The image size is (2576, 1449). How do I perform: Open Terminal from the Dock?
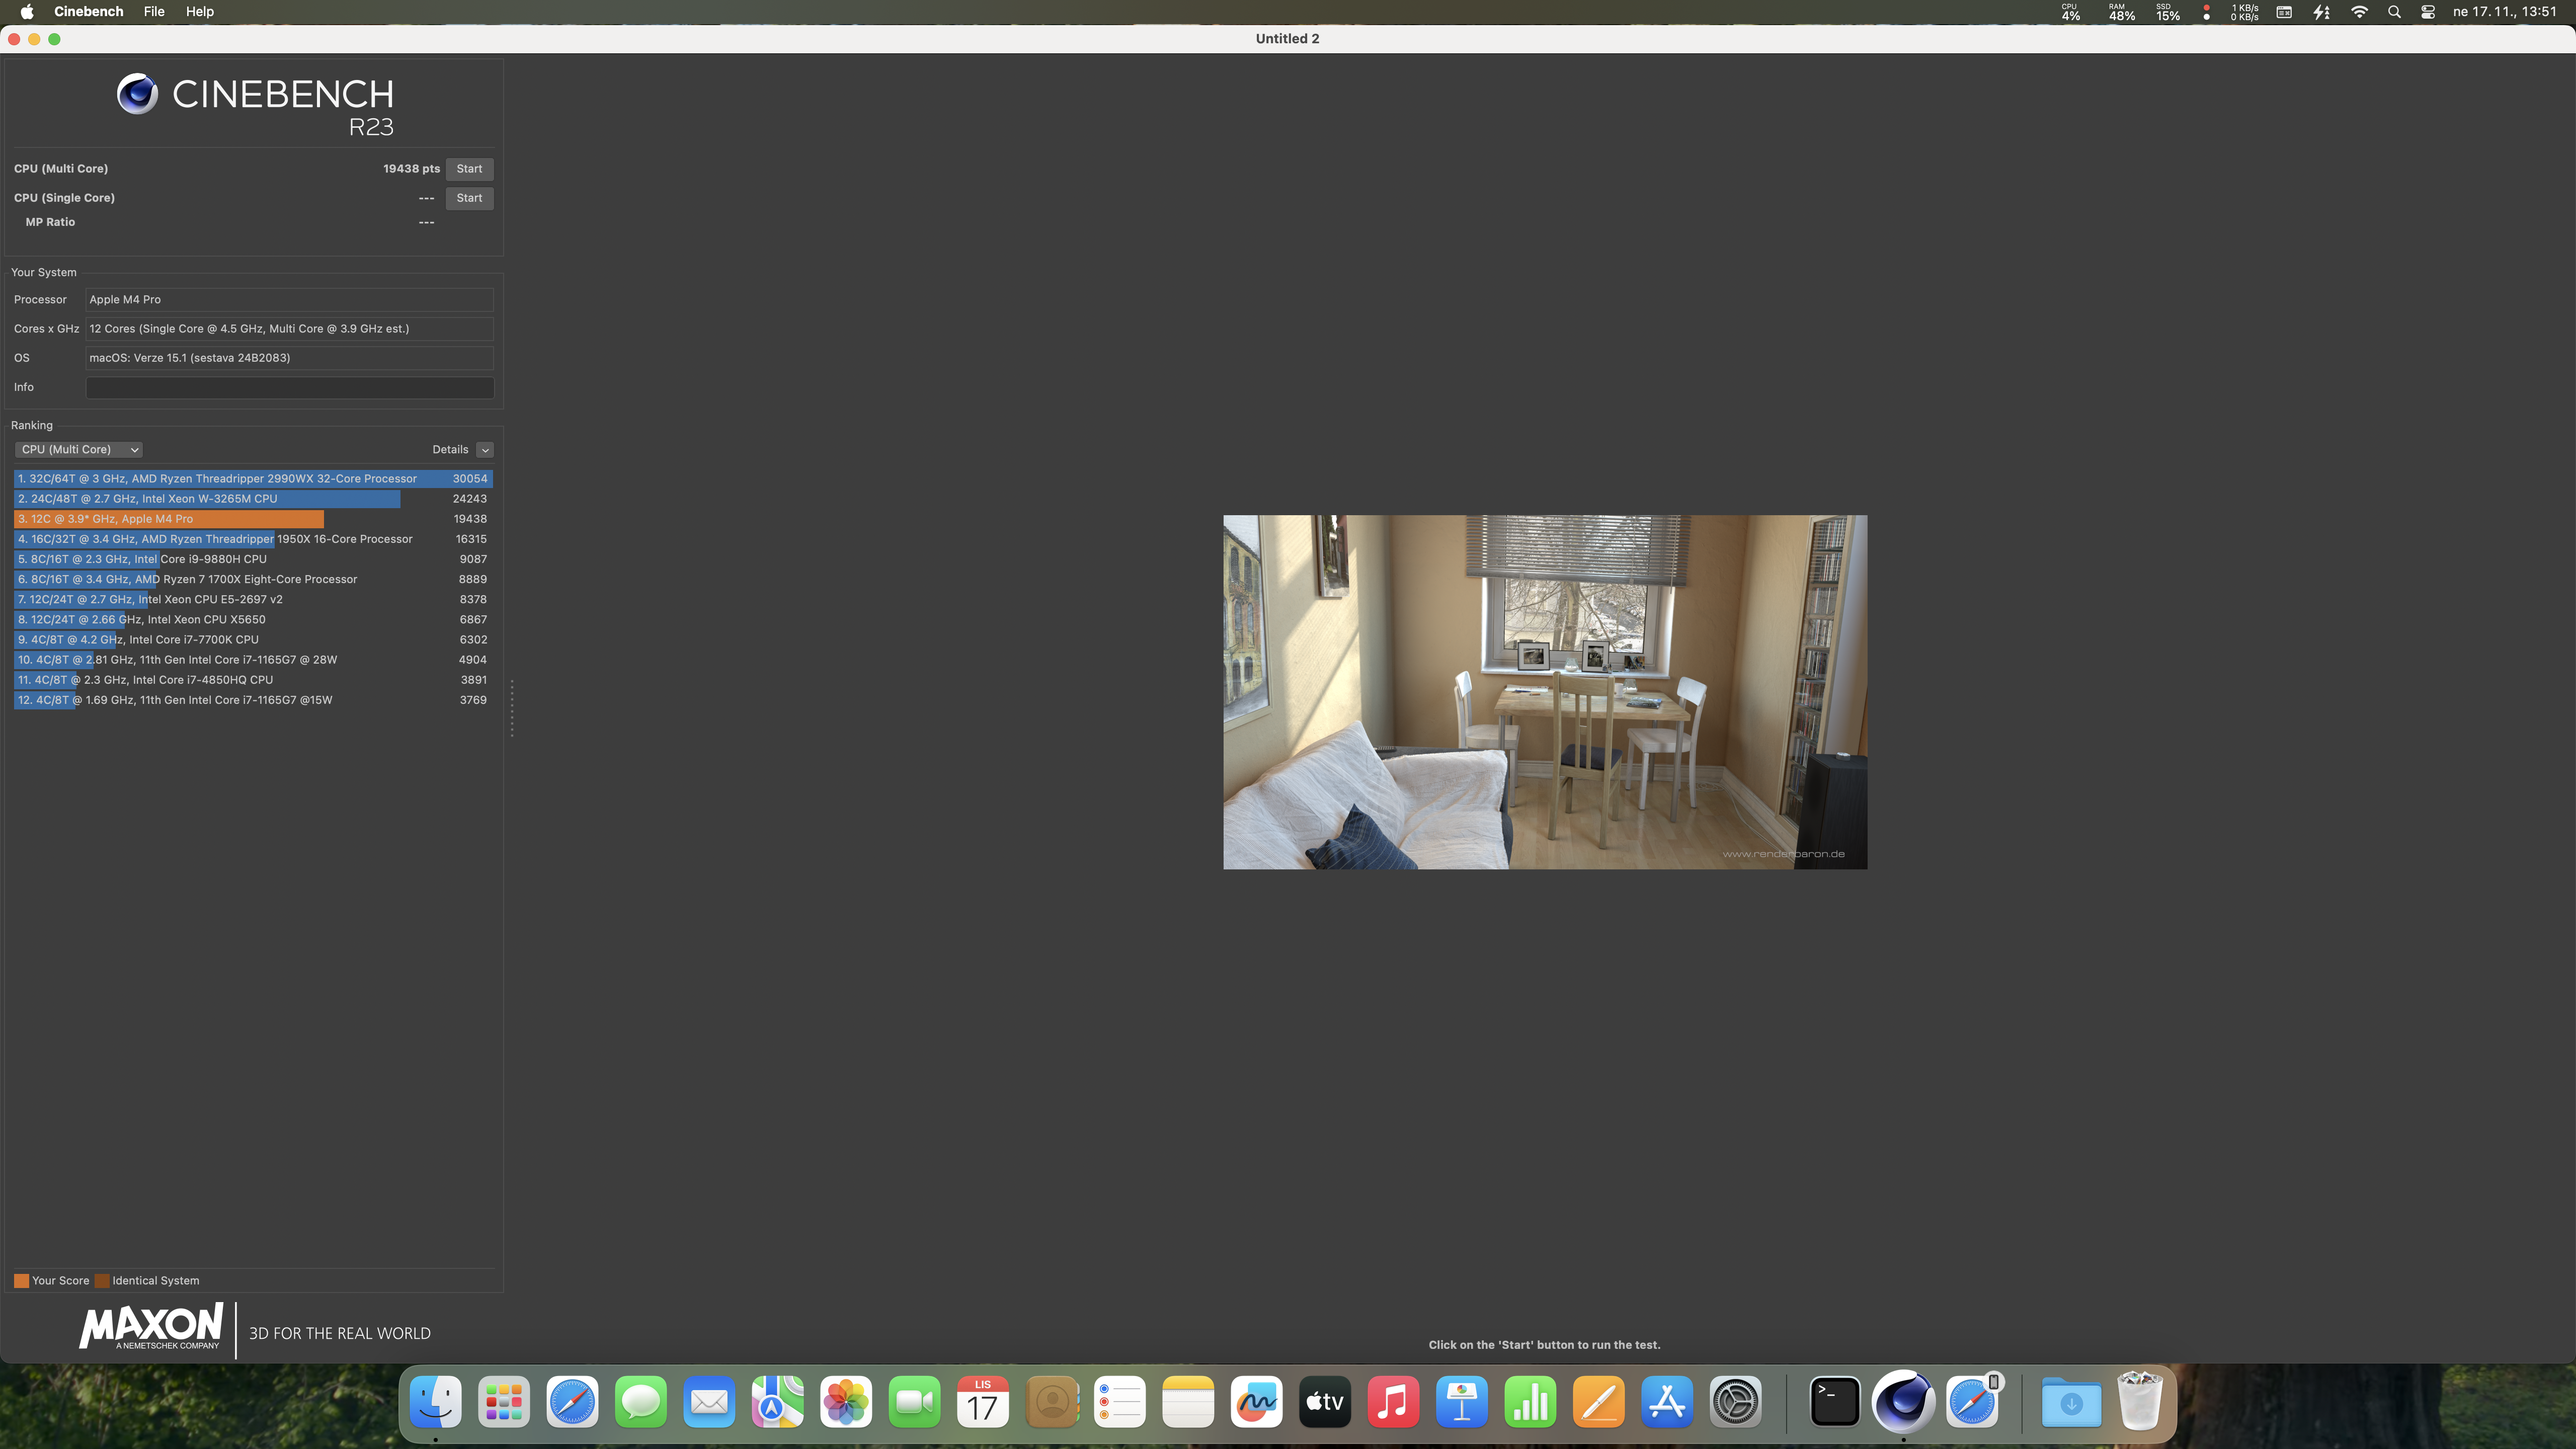(1835, 1402)
